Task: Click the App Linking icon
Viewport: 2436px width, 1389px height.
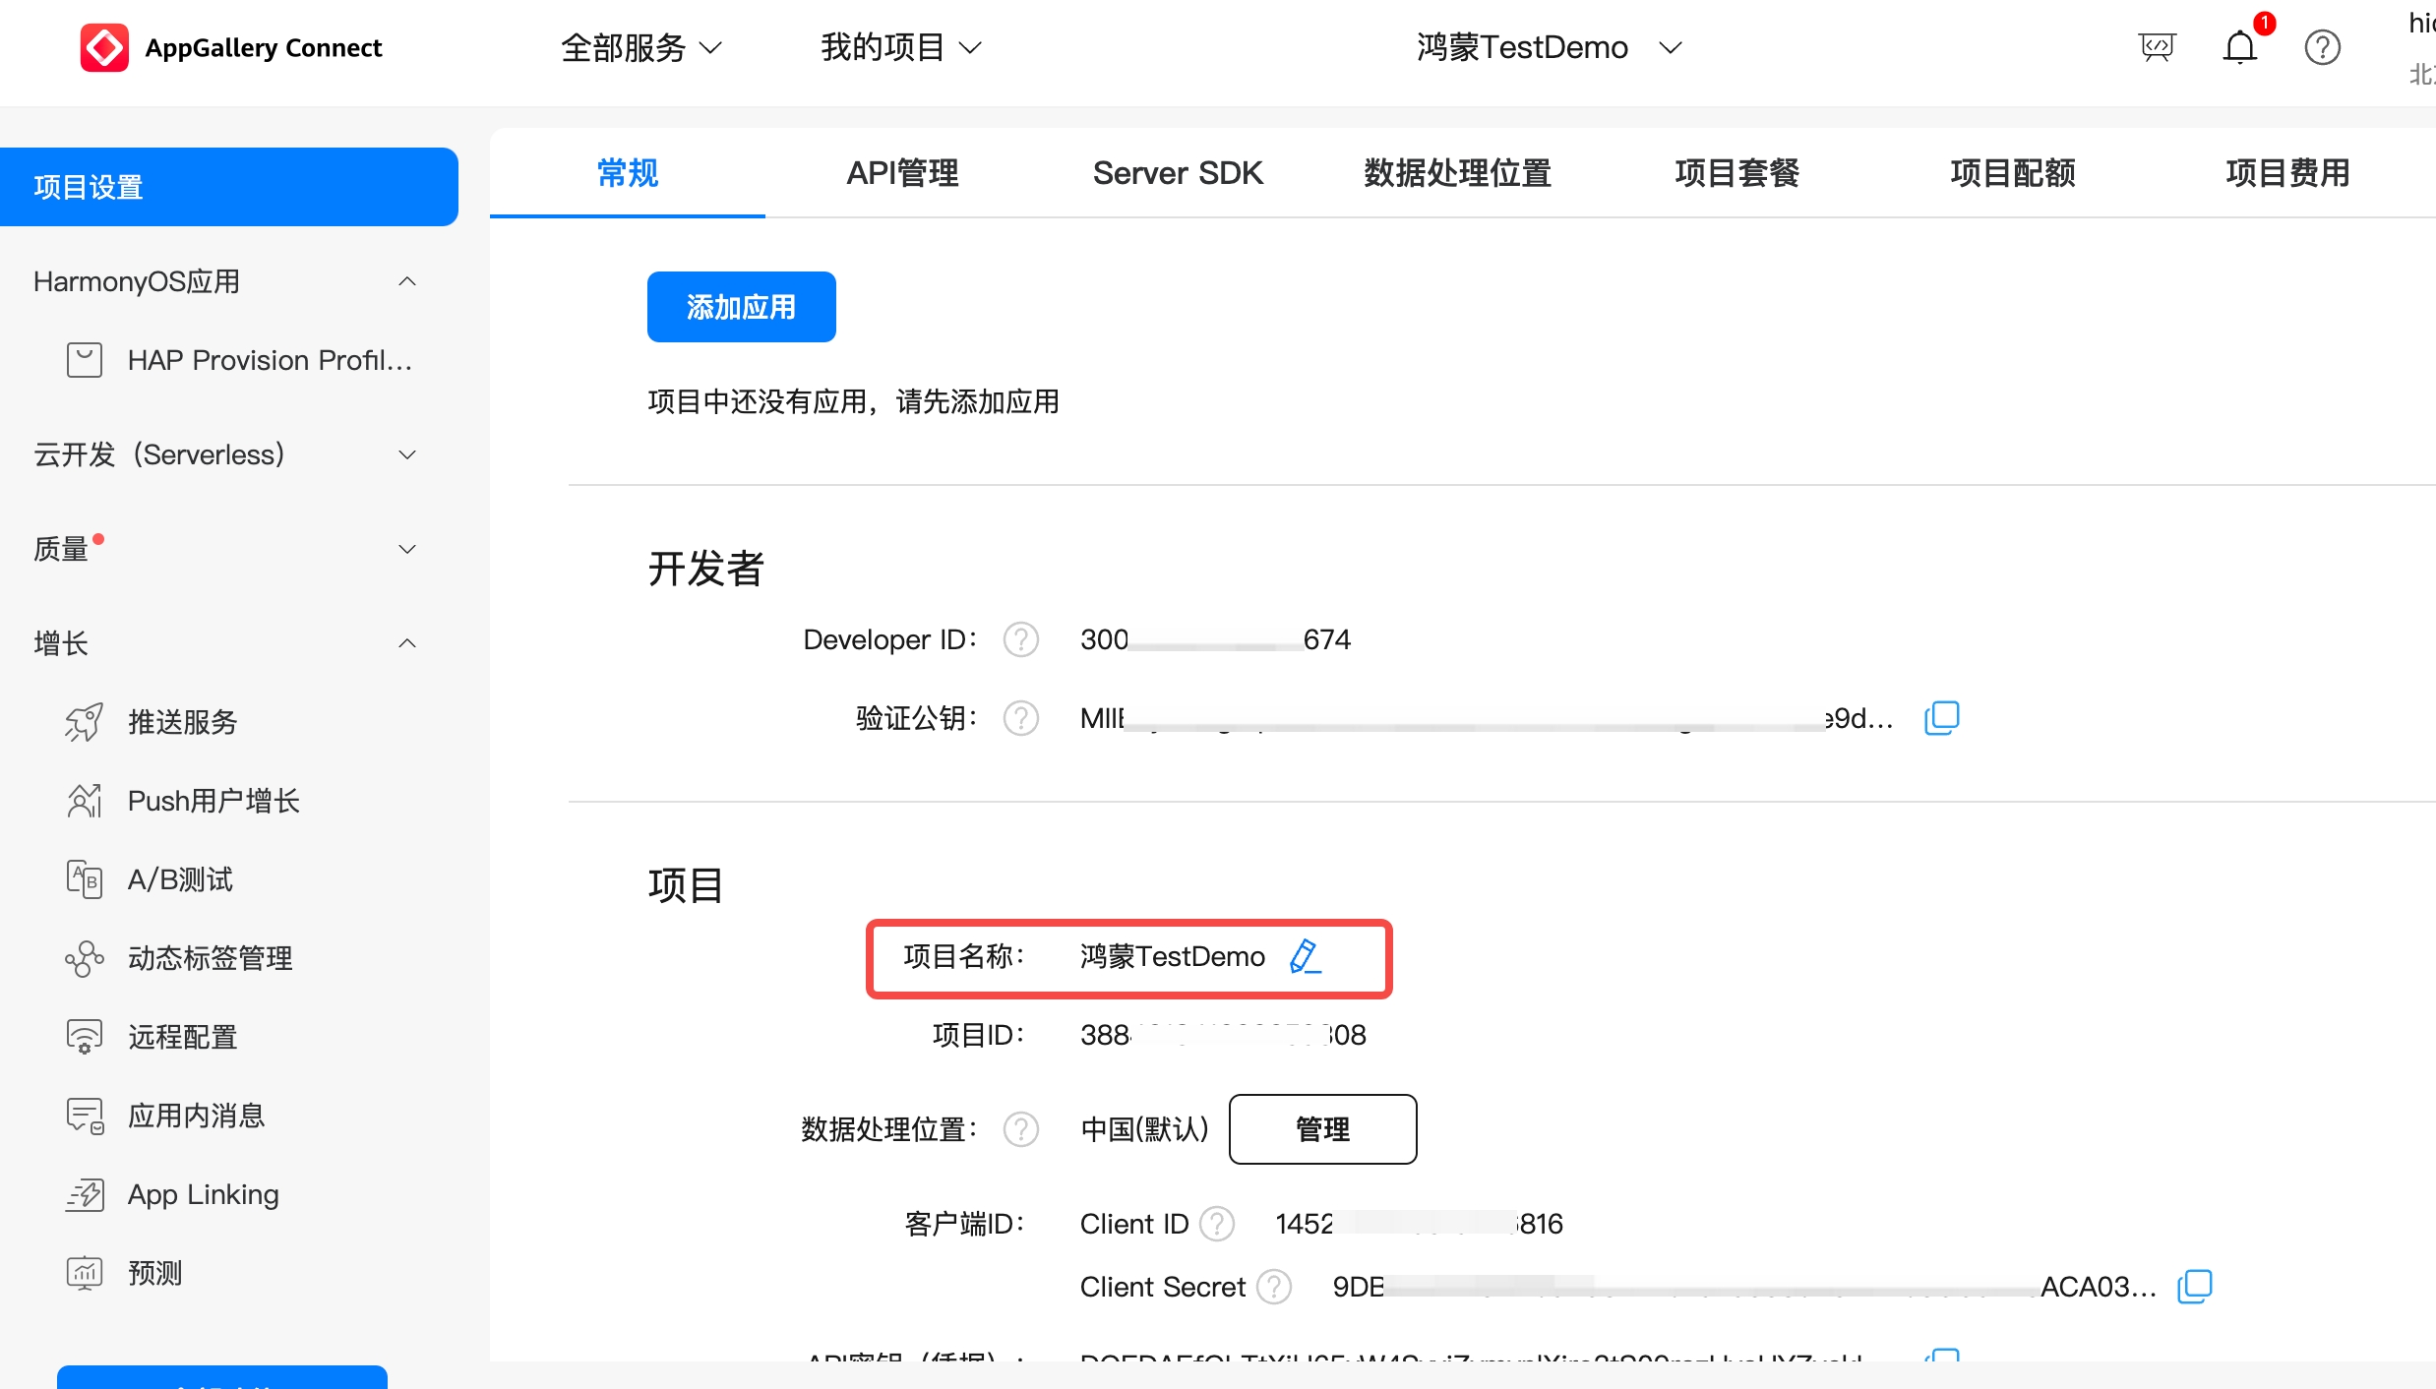Action: (85, 1194)
